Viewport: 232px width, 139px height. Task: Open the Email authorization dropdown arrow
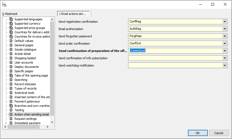point(225,29)
